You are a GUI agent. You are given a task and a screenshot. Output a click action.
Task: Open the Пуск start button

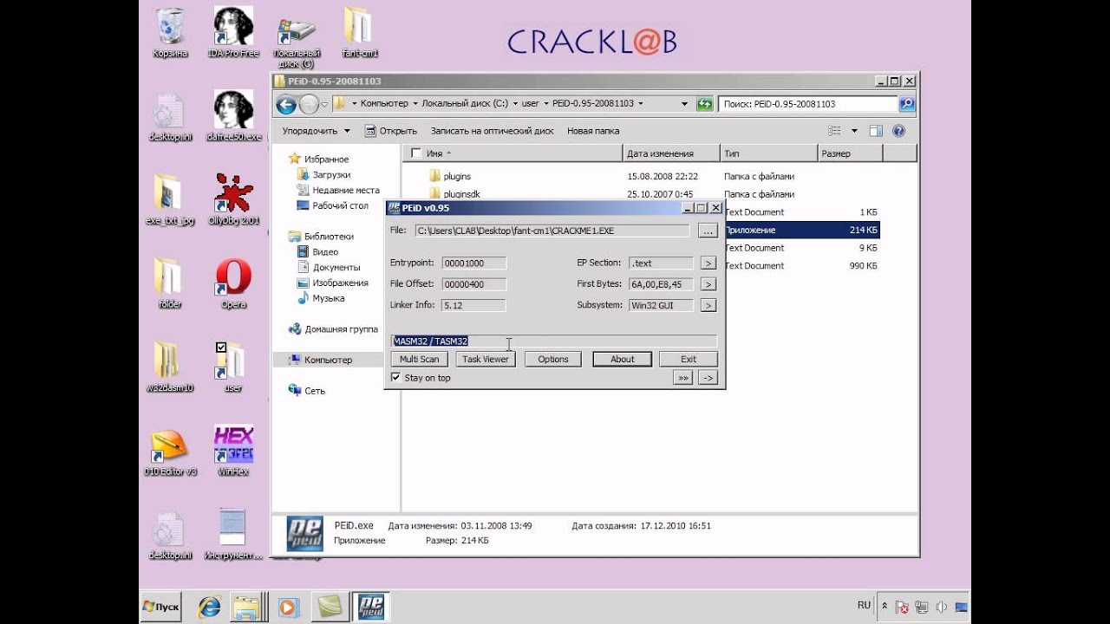[x=162, y=607]
